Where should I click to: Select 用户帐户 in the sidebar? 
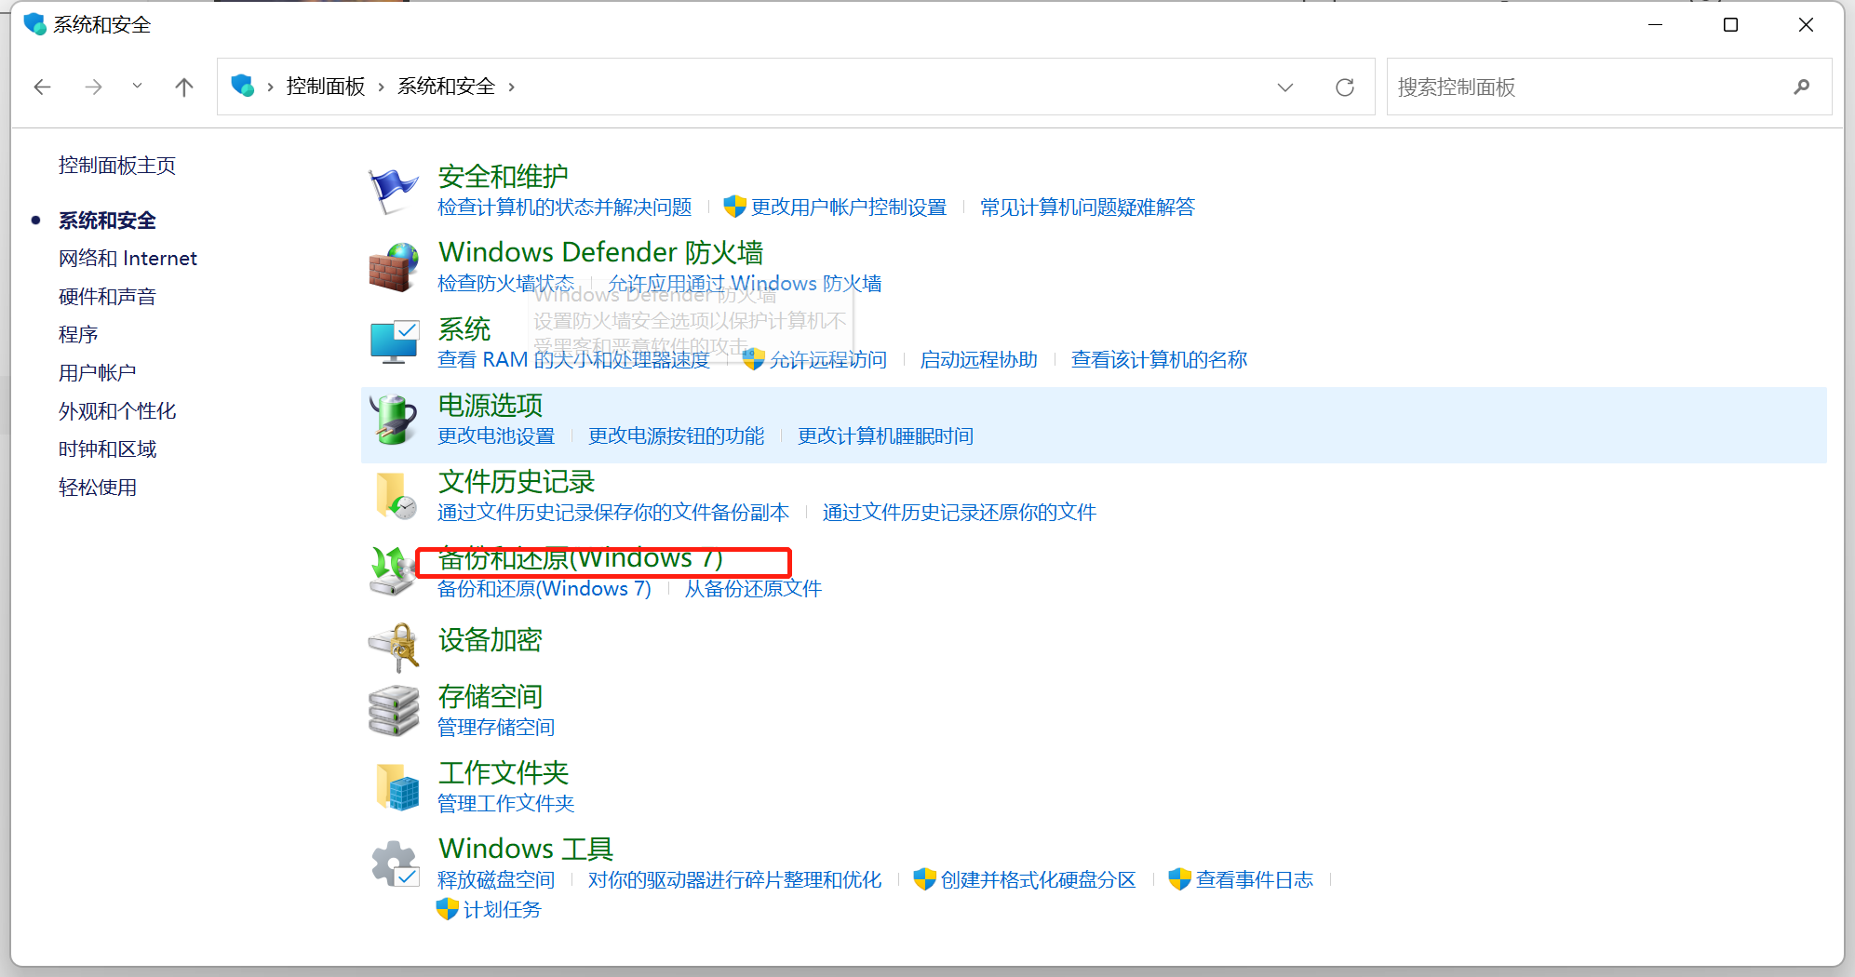point(98,373)
